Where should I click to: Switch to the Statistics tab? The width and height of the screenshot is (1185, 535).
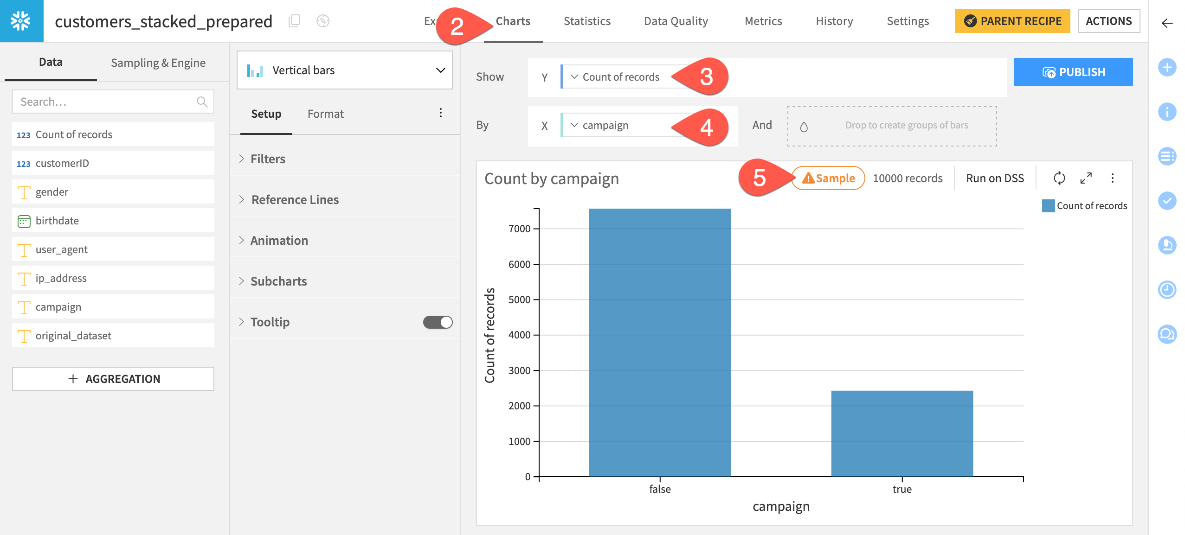click(587, 21)
